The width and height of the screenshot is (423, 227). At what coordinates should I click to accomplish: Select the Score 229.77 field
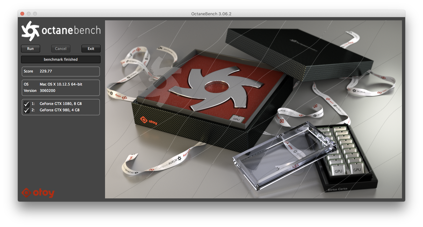pos(61,72)
